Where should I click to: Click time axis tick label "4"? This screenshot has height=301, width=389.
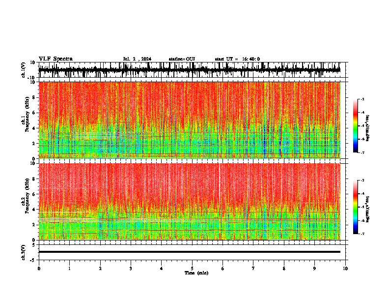[162, 269]
